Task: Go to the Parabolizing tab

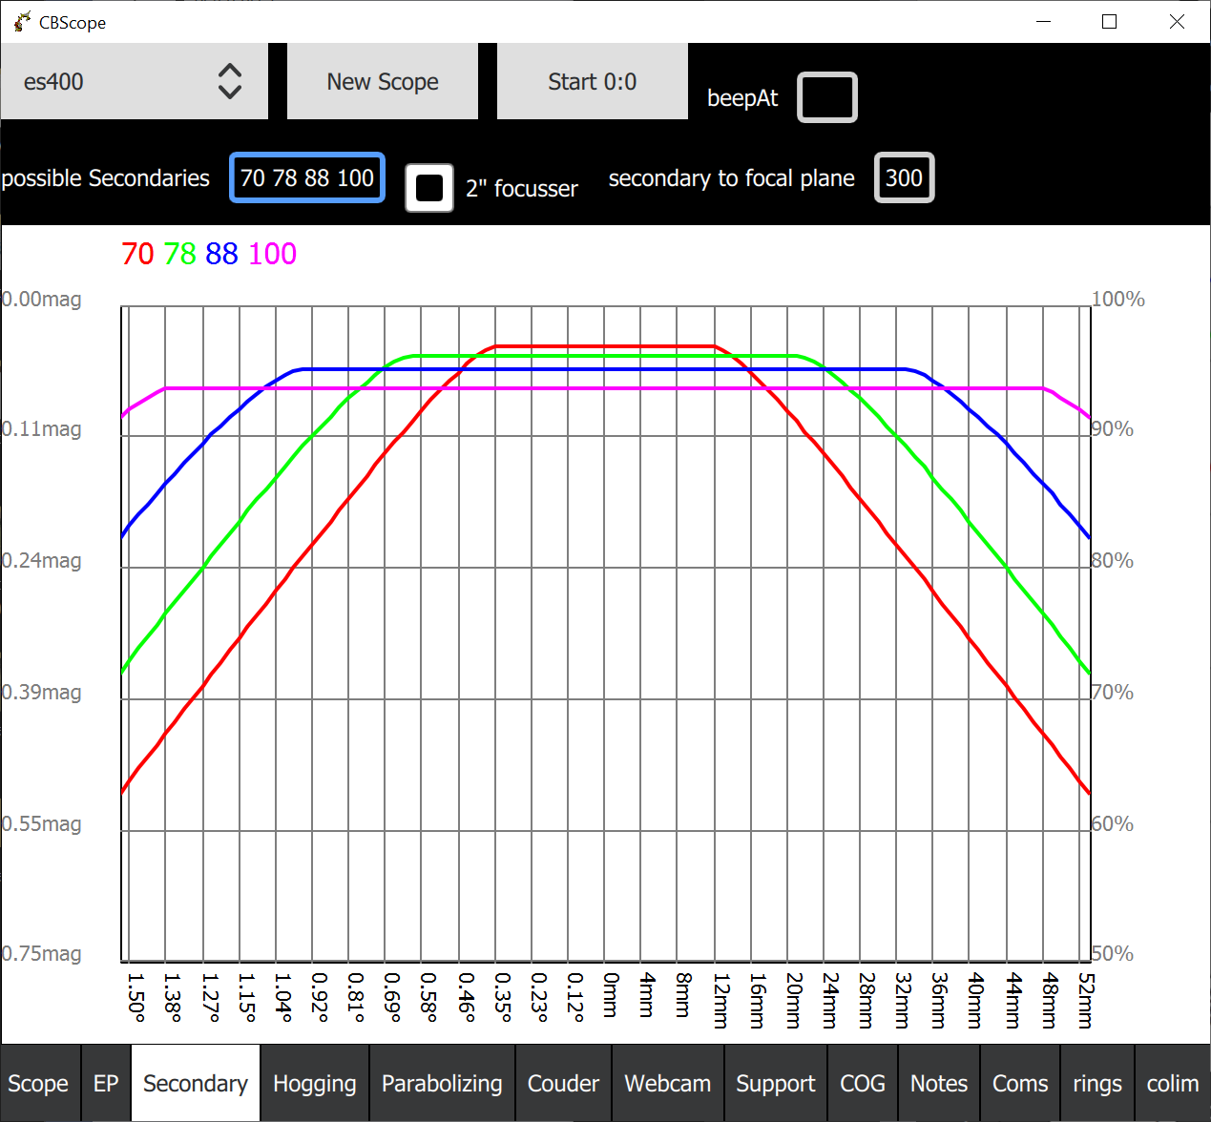Action: click(442, 1083)
